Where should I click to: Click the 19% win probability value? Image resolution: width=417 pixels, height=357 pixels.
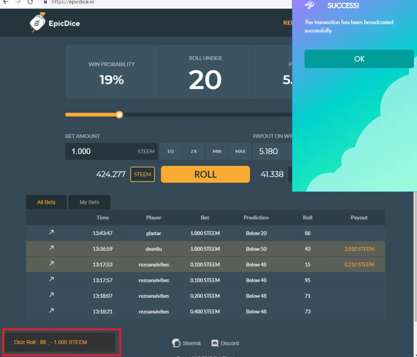pyautogui.click(x=112, y=80)
